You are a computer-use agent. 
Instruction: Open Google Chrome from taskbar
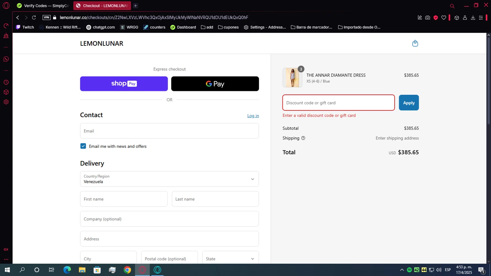[x=127, y=270]
